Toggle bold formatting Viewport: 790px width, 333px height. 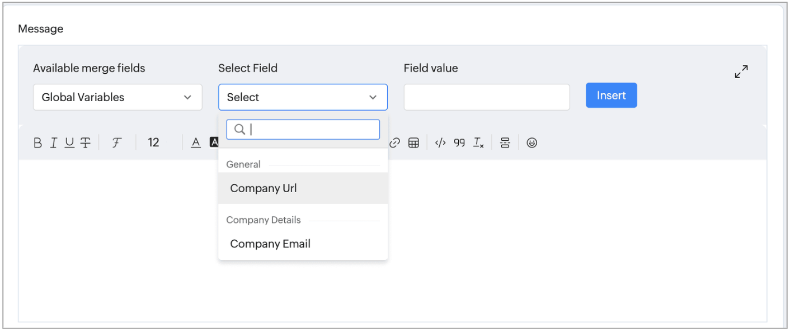click(x=37, y=143)
